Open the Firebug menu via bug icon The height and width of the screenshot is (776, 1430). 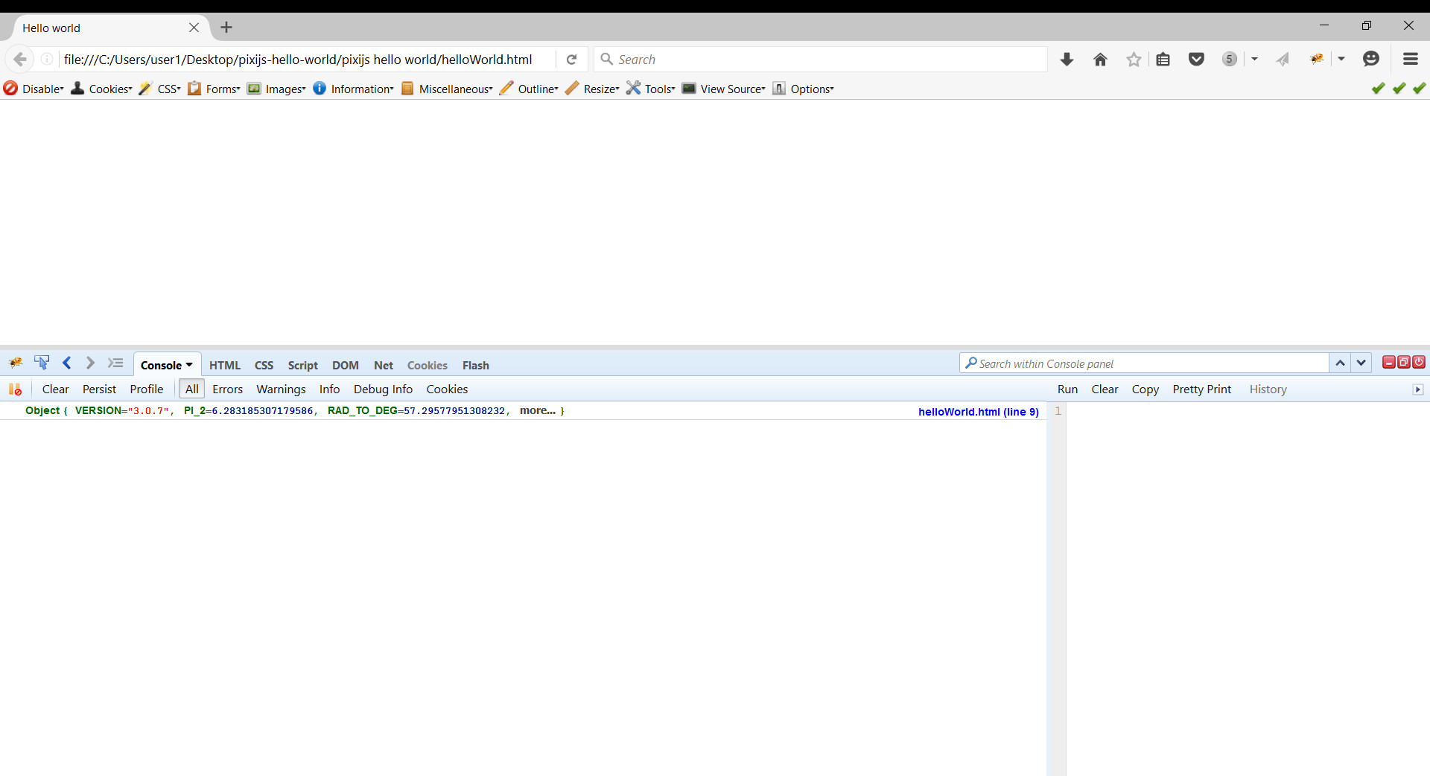(x=15, y=363)
